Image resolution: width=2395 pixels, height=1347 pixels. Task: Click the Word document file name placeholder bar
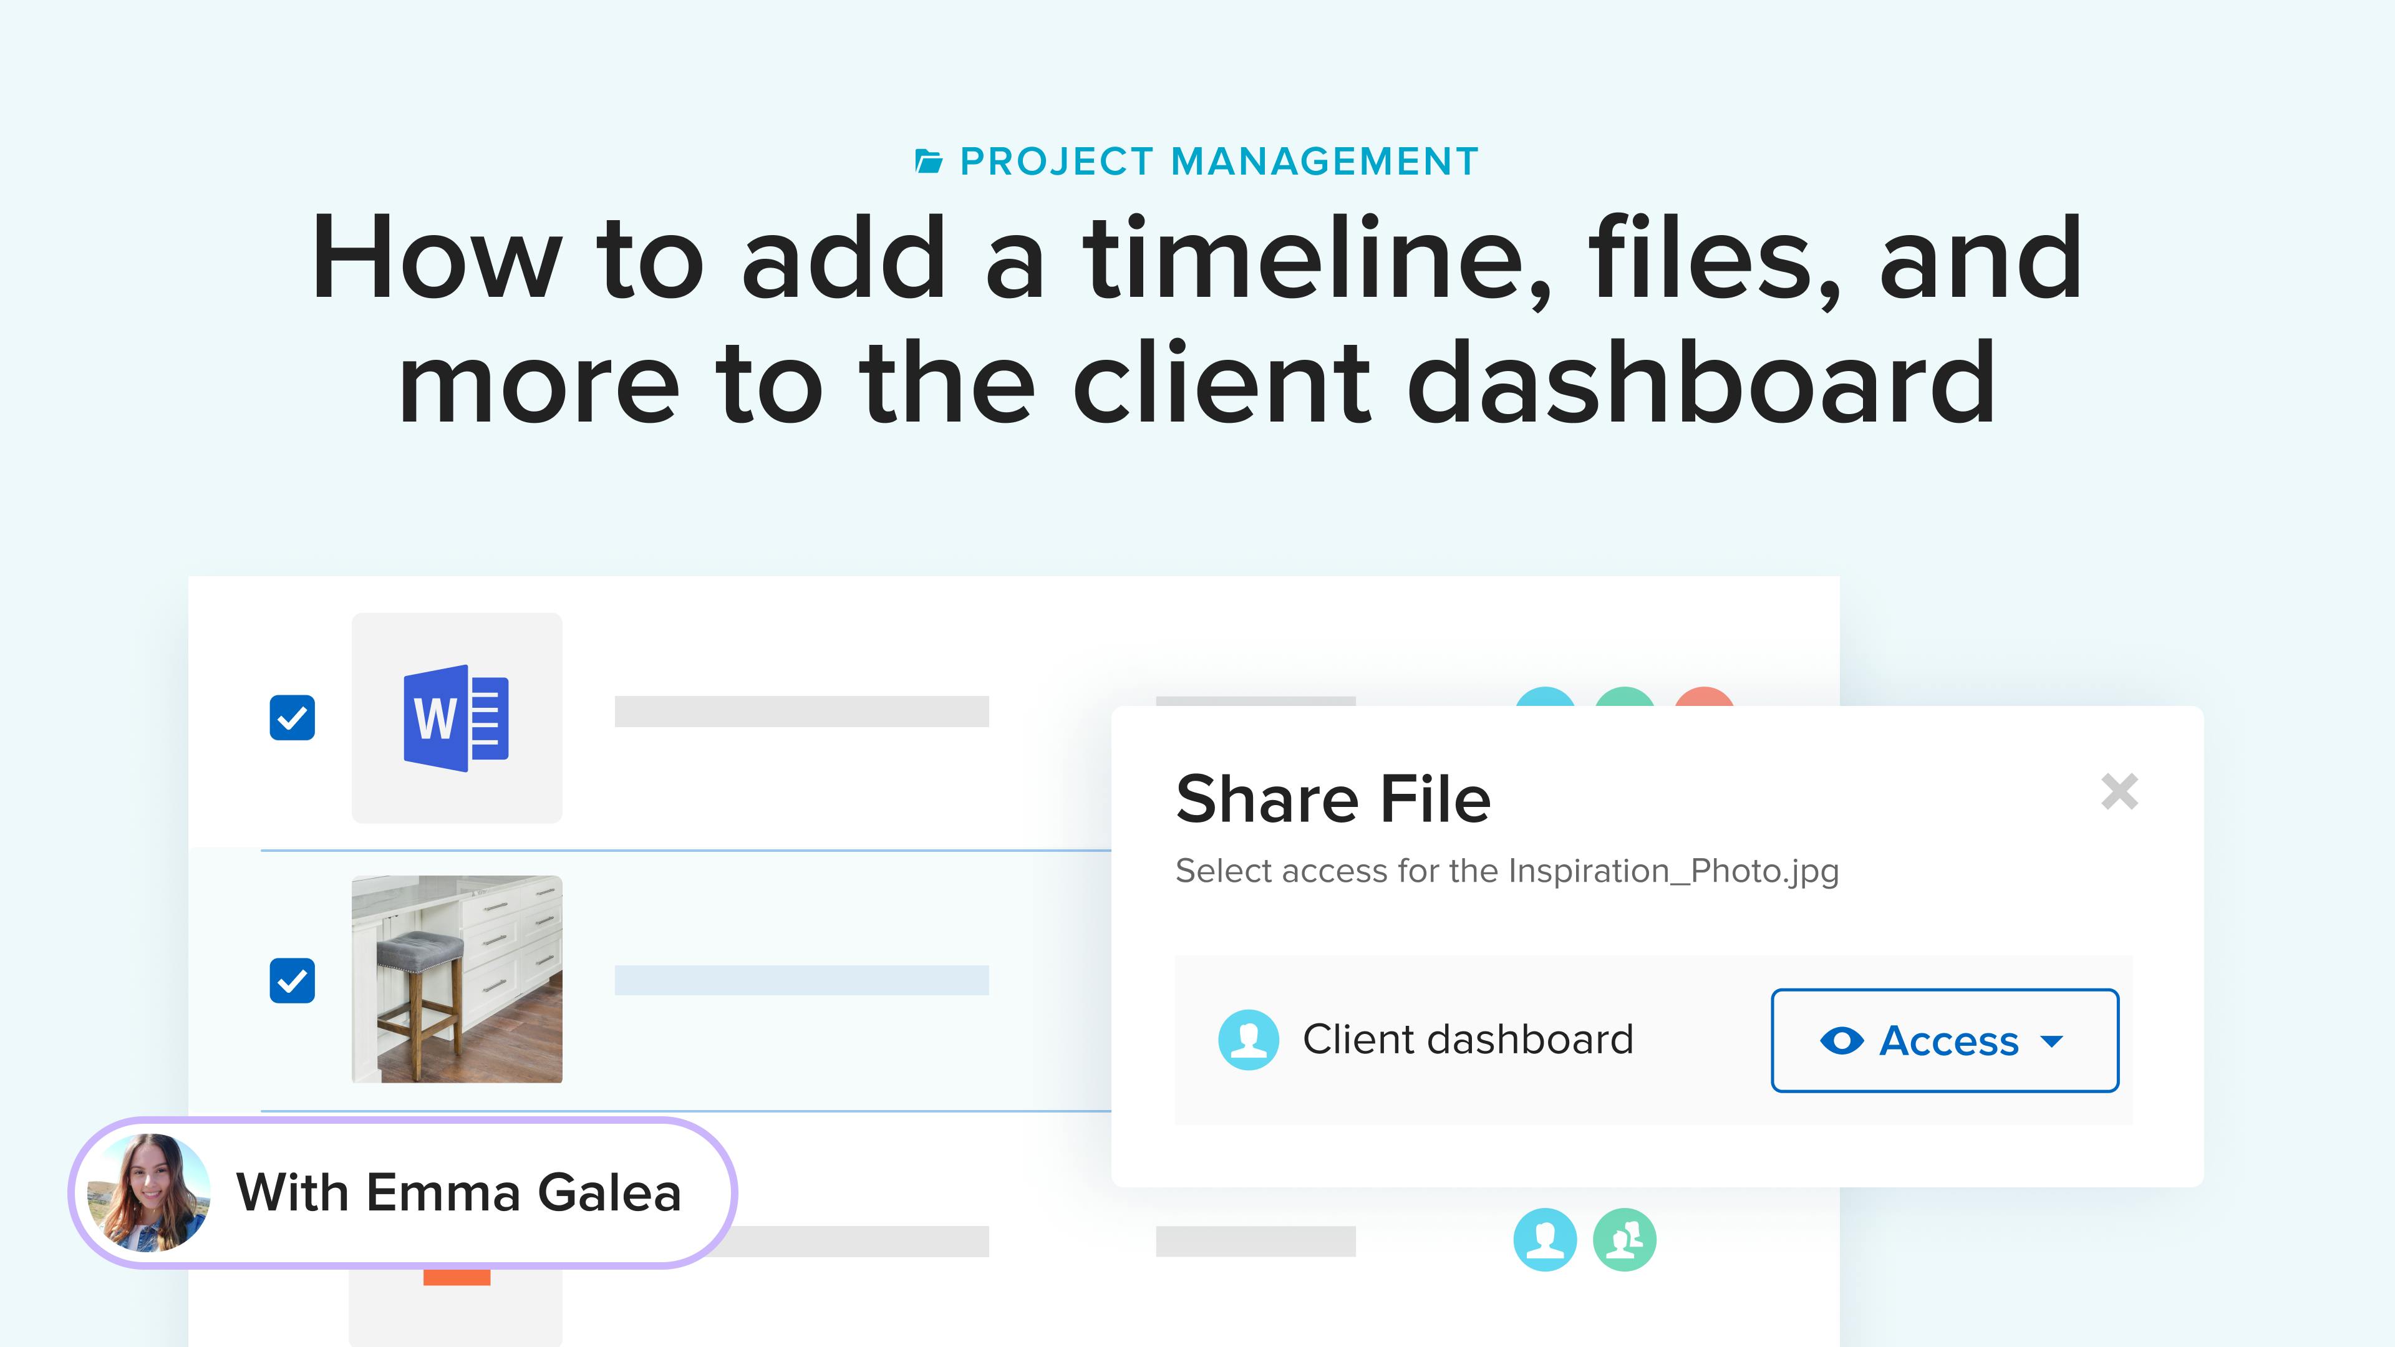801,711
